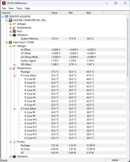130x162 pixels.
Task: Select the Powers Package row
Action: [x=73, y=146]
